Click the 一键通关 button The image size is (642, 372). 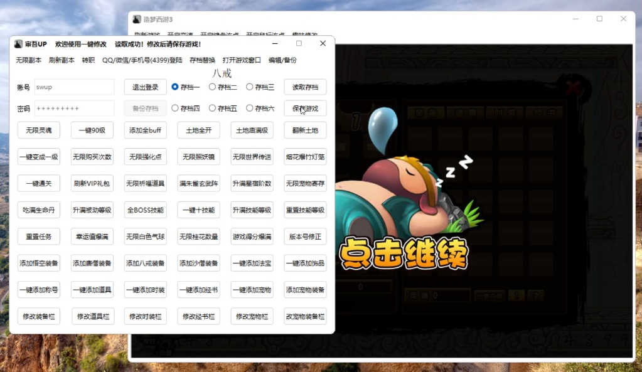39,183
